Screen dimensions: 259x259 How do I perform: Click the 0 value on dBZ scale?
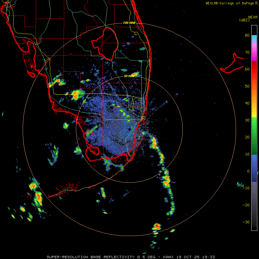tap(248, 171)
